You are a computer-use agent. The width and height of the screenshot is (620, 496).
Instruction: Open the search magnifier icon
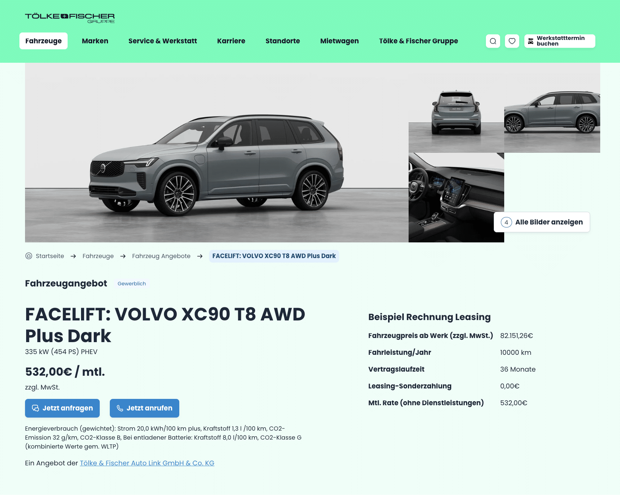[493, 41]
